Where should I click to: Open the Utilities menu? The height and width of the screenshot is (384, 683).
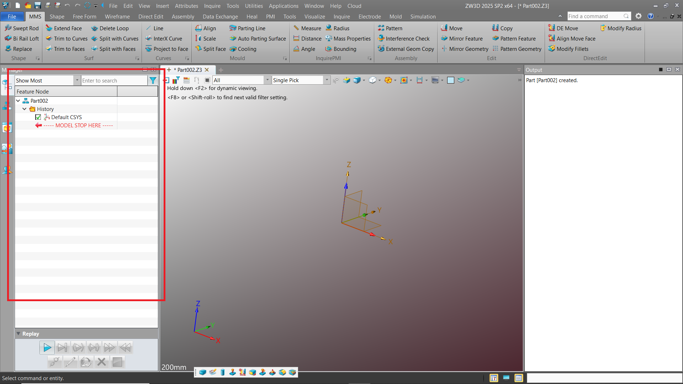tap(254, 6)
